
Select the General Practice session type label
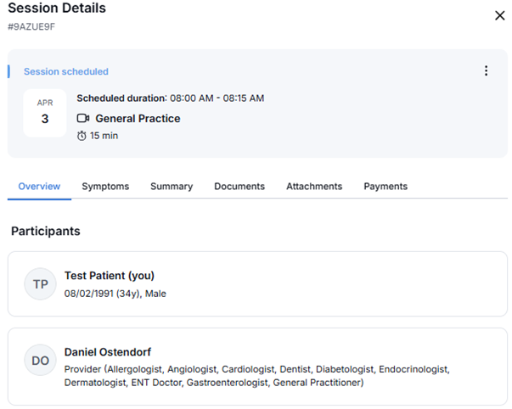138,119
